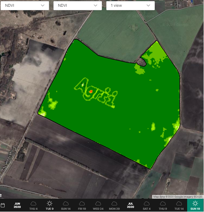The image size is (204, 212).
Task: Select TUE 9 sunny date in timeline
Action: click(x=49, y=206)
